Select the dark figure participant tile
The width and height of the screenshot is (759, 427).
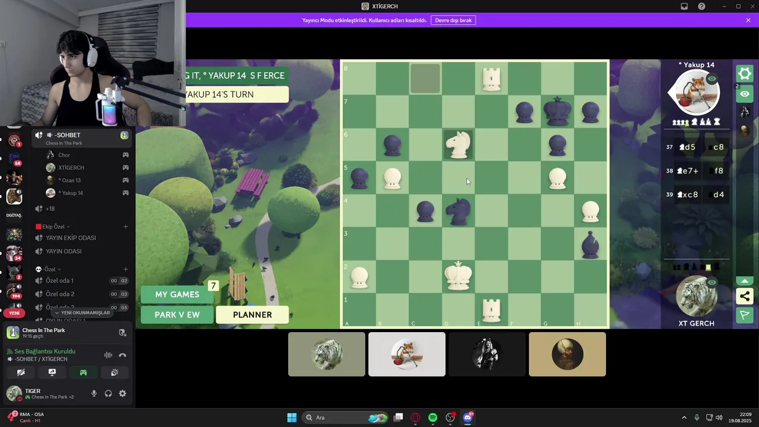tap(487, 354)
